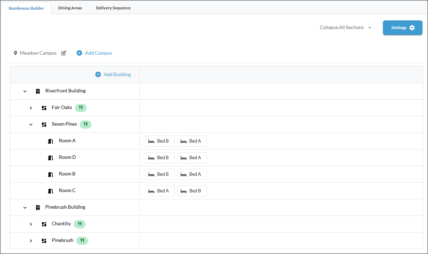The image size is (428, 254).
Task: Click the door icon for Room A
Action: coord(51,141)
